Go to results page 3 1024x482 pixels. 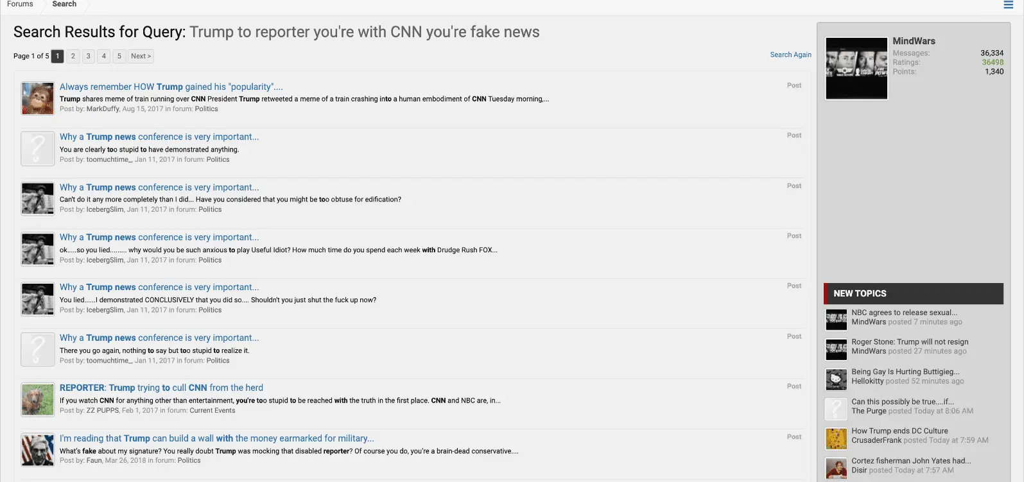coord(89,56)
